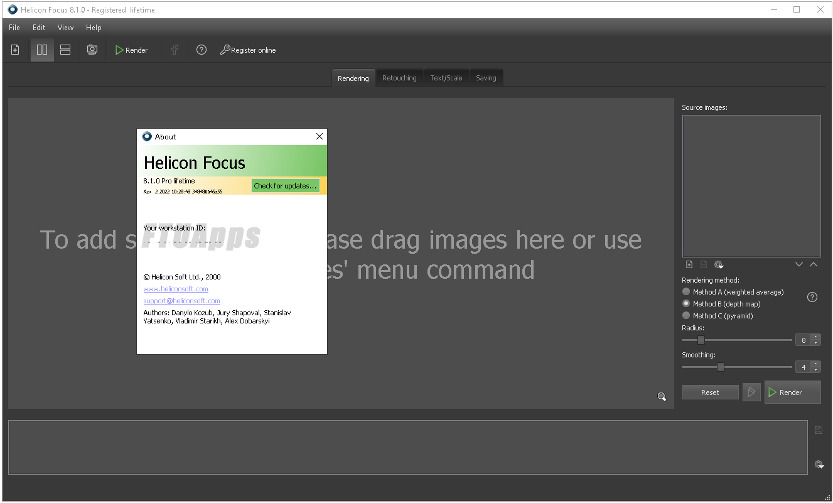Open rendering method help question mark
833x503 pixels.
coord(812,297)
